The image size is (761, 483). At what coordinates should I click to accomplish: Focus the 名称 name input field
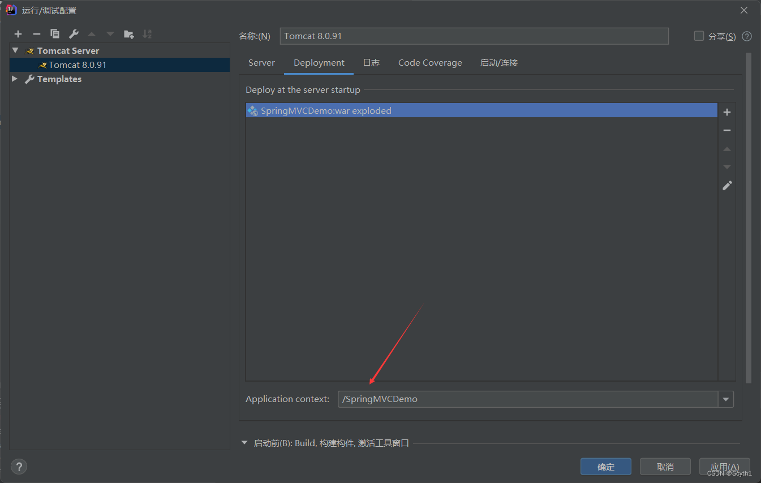474,36
